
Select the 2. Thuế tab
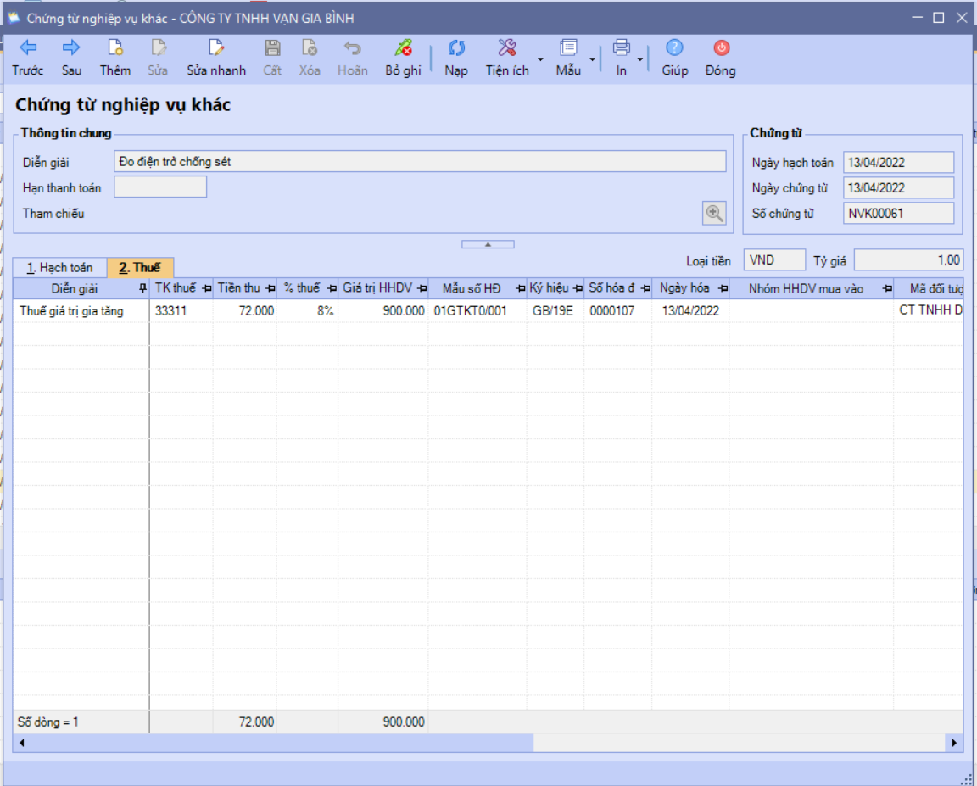[140, 267]
